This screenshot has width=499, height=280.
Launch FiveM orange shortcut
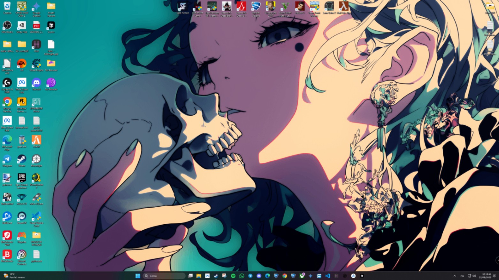[36, 142]
